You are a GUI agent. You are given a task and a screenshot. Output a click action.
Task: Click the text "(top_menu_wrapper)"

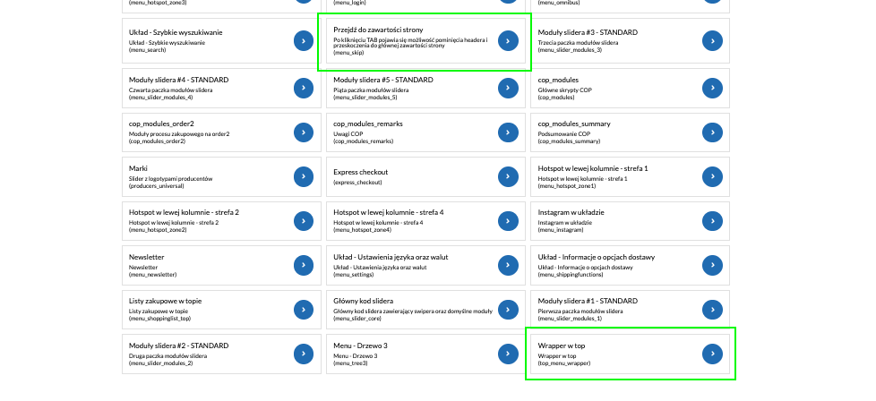563,363
